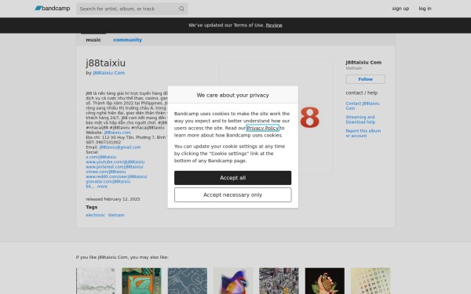Click the 'contact / help' heading

pos(361,93)
